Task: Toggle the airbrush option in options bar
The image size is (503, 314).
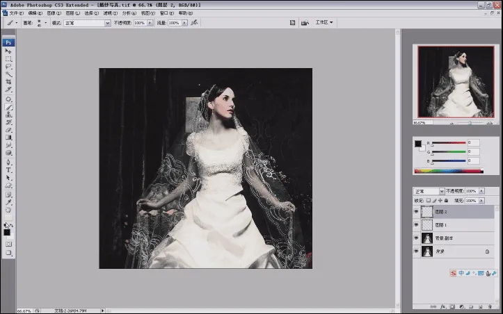Action: click(193, 23)
